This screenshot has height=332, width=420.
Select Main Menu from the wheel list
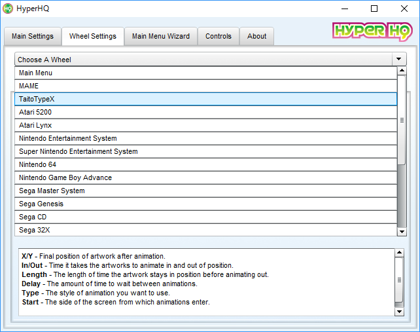(x=205, y=73)
